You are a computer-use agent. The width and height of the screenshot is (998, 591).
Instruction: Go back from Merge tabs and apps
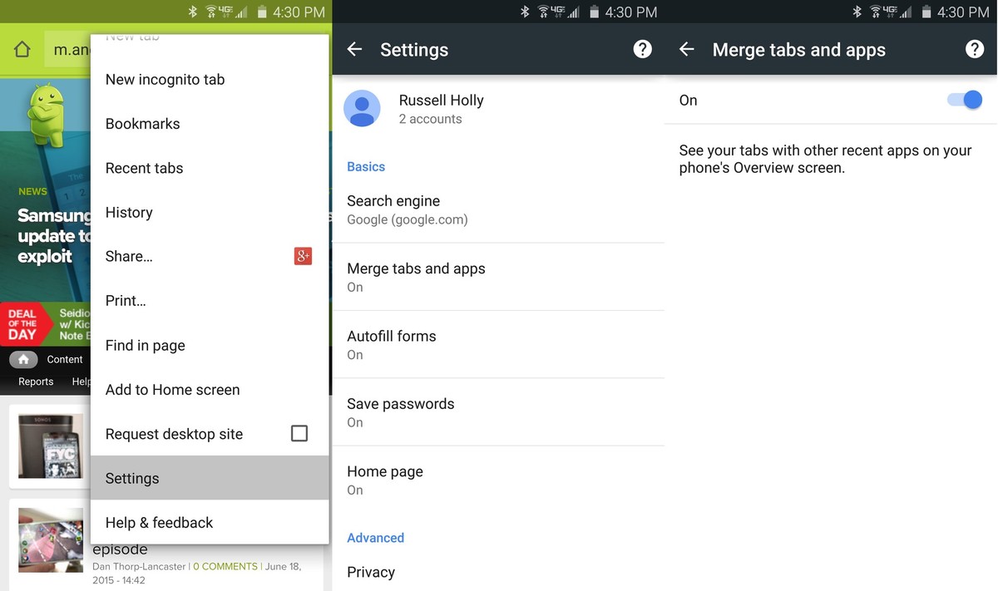[x=686, y=50]
